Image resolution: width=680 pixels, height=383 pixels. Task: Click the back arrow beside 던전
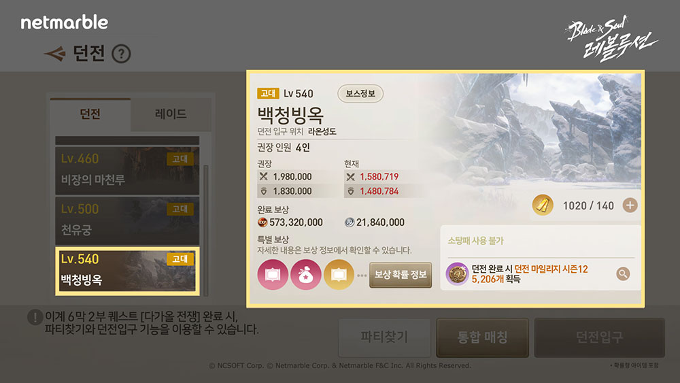[x=54, y=54]
